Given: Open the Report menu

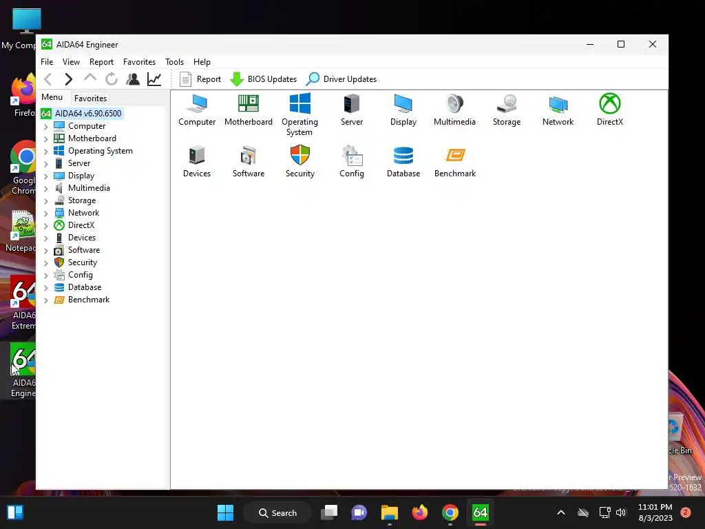Looking at the screenshot, I should [x=101, y=61].
